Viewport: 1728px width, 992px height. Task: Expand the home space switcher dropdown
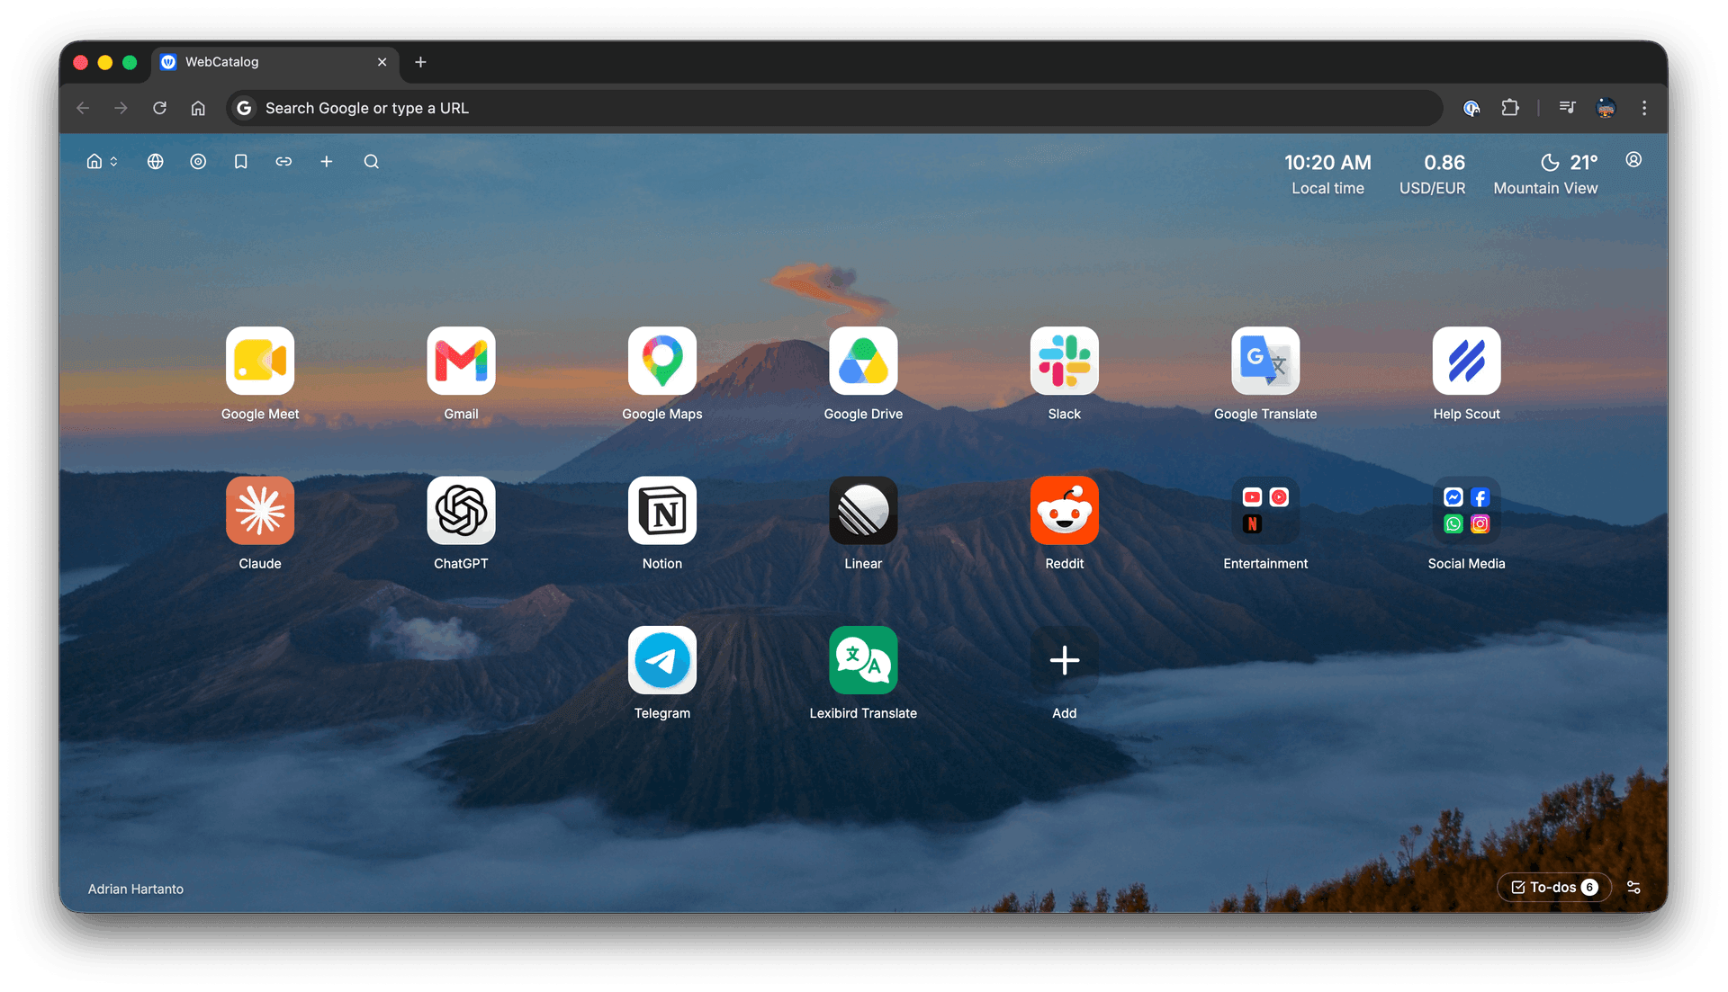point(102,162)
